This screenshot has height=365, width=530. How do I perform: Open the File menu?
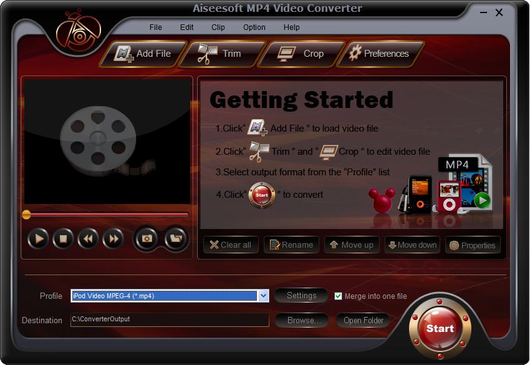pyautogui.click(x=155, y=27)
